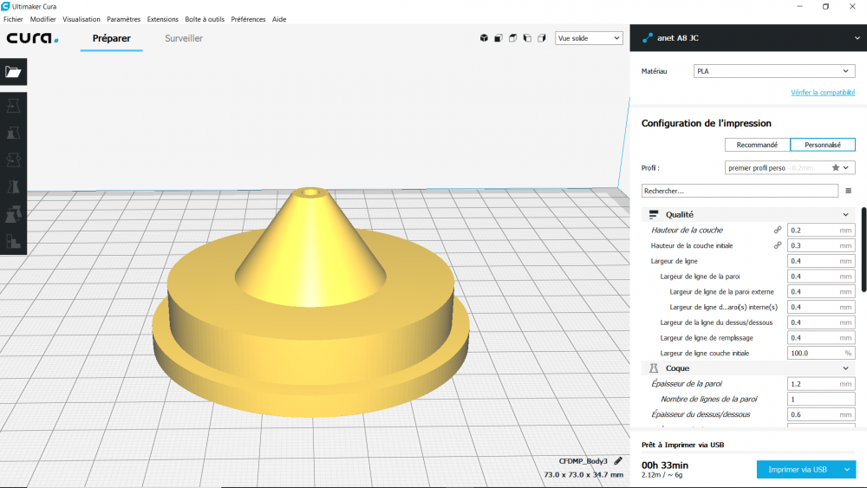Click the settings panel vertical scrollbar

coord(864,250)
